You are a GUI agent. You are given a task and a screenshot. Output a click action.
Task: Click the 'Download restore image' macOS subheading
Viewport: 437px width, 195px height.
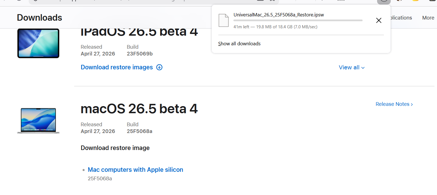coord(115,148)
